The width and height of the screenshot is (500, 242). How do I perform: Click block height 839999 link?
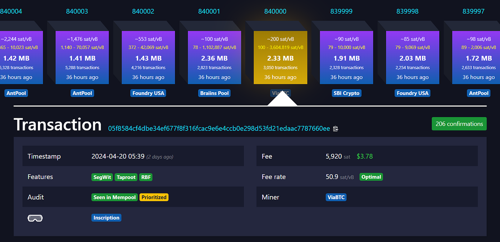point(341,11)
